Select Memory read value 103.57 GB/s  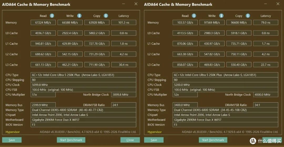tap(185, 22)
